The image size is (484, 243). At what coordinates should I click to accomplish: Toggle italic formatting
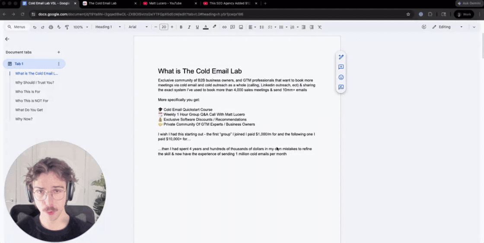[x=189, y=27]
